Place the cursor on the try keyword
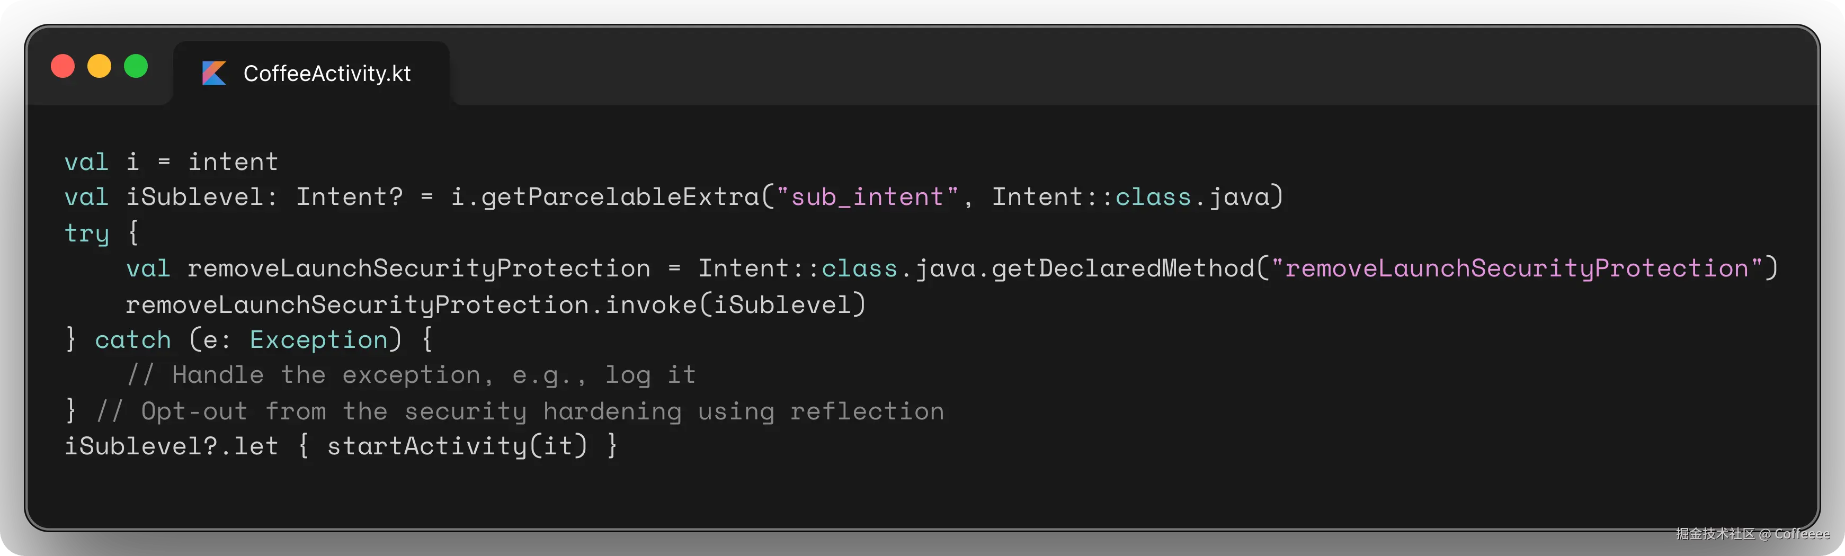 [x=87, y=232]
